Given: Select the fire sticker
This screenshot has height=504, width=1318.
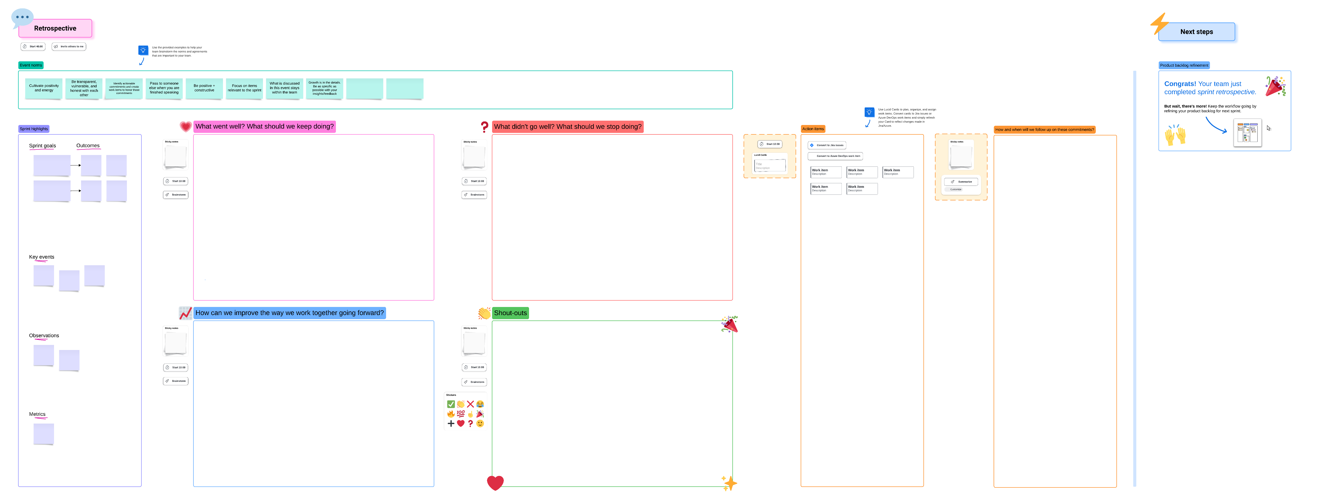Looking at the screenshot, I should (451, 414).
